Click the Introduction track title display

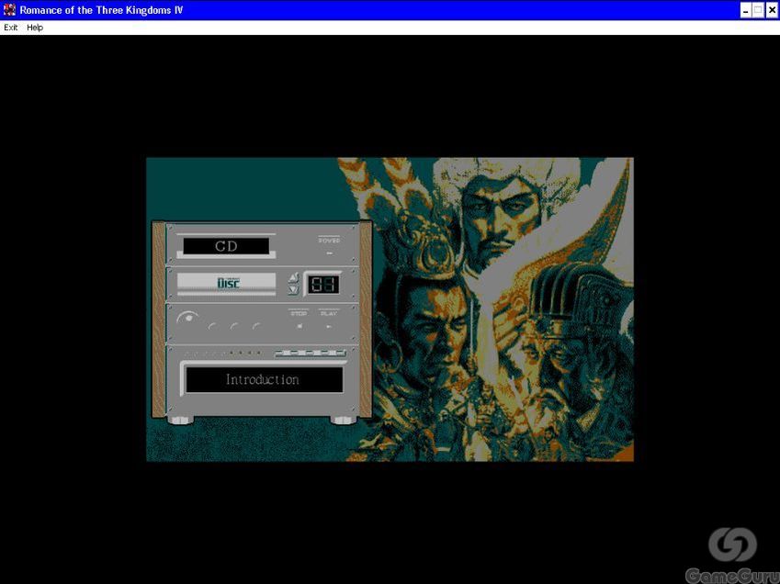(264, 380)
